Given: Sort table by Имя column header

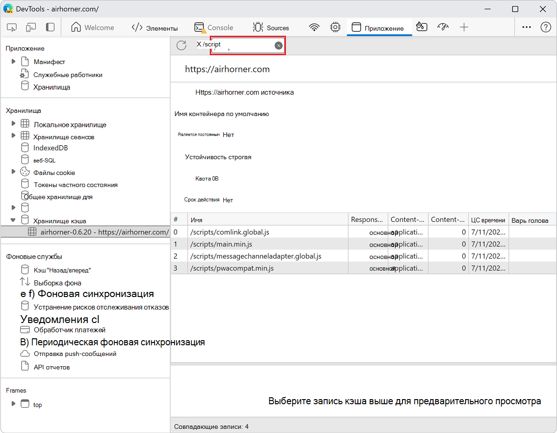Looking at the screenshot, I should point(268,220).
